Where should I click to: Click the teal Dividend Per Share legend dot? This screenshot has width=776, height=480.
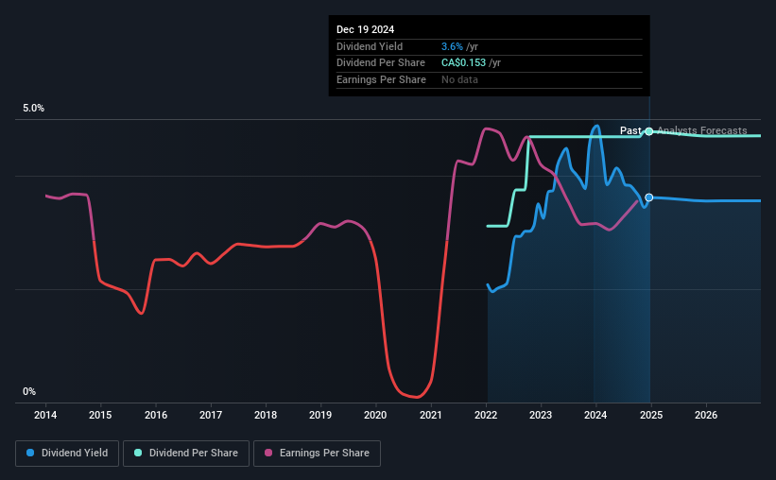138,453
